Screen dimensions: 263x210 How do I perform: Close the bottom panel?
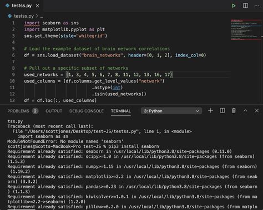(x=257, y=111)
